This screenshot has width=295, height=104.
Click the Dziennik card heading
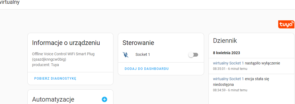225,41
